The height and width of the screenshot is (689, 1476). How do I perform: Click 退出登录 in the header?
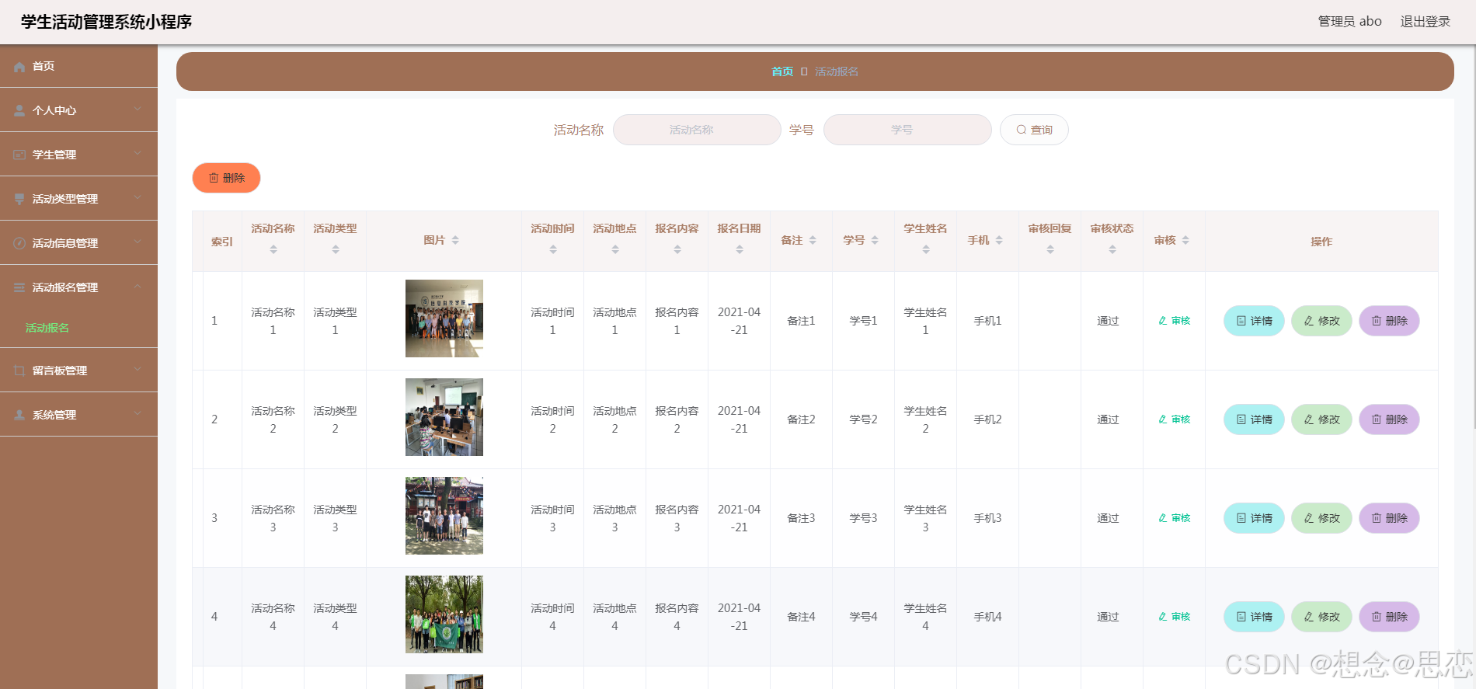[1426, 22]
